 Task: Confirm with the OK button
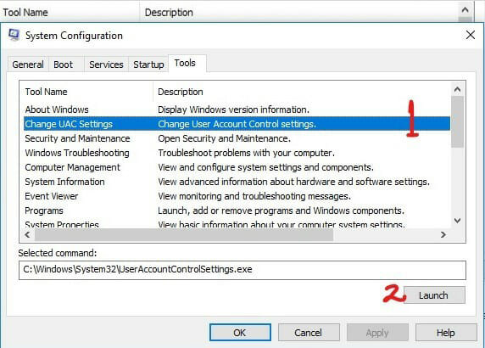click(240, 333)
